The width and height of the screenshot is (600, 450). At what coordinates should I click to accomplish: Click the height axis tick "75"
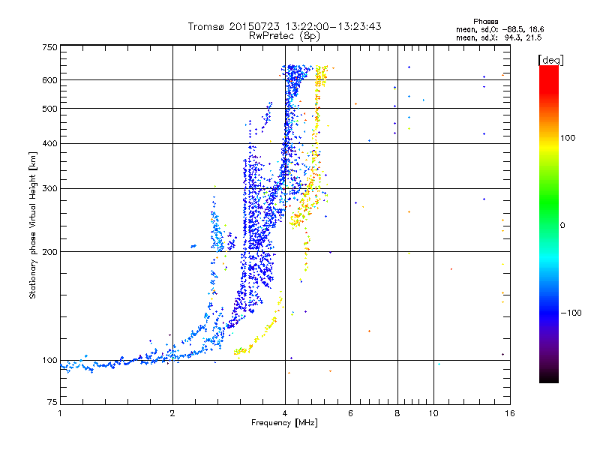52,402
